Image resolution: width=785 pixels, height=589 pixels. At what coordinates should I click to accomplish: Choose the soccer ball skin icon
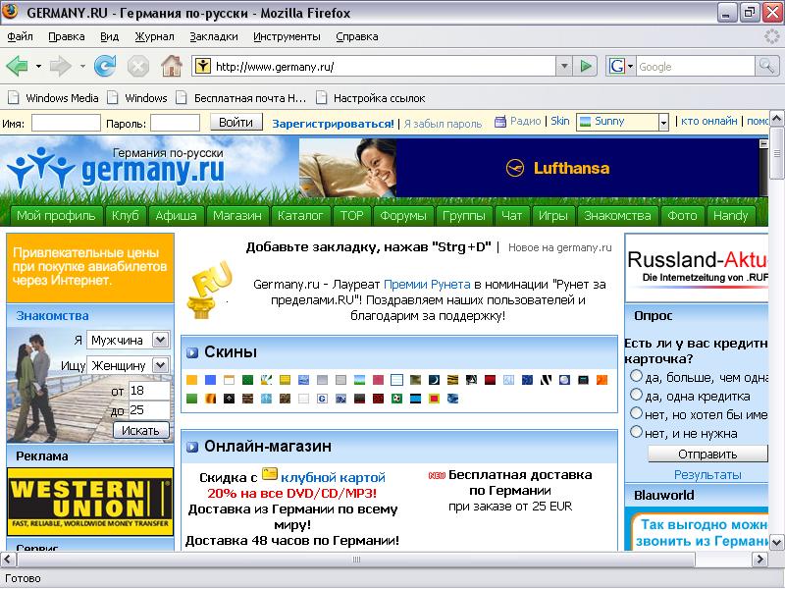(397, 399)
